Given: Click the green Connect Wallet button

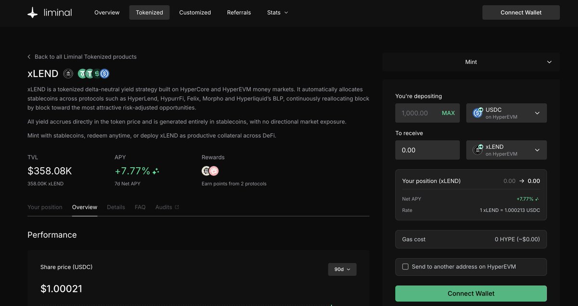Looking at the screenshot, I should (x=471, y=294).
